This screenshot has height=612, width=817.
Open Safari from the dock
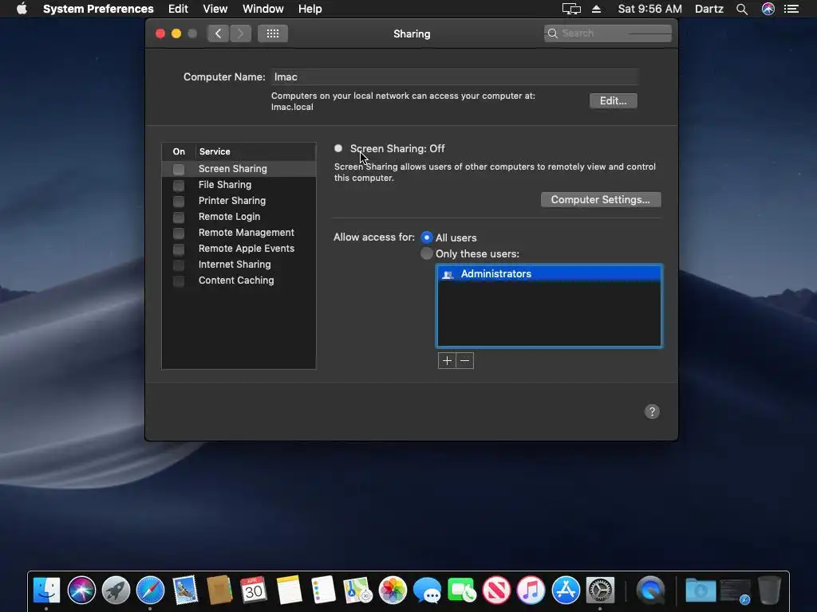pyautogui.click(x=150, y=590)
